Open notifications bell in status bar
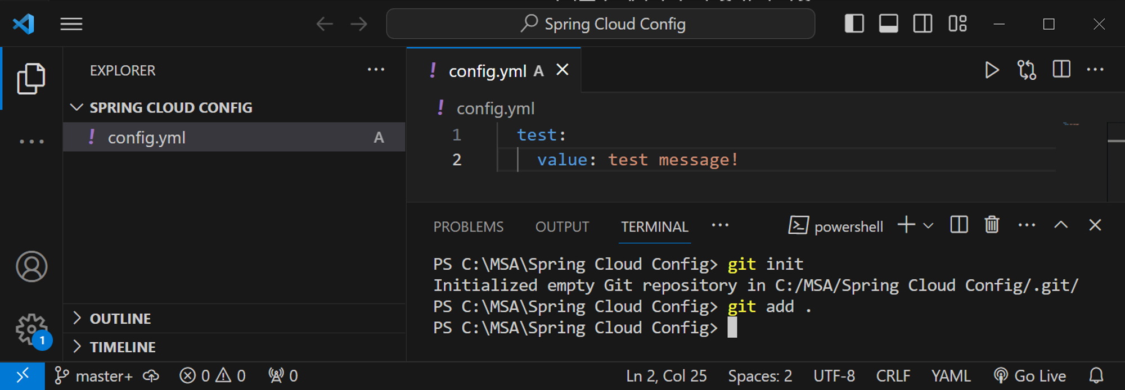The width and height of the screenshot is (1125, 390). click(x=1096, y=375)
